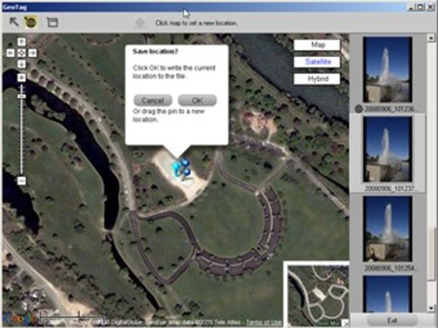The width and height of the screenshot is (438, 328).
Task: Click the zoom slider track
Action: pyautogui.click(x=22, y=135)
